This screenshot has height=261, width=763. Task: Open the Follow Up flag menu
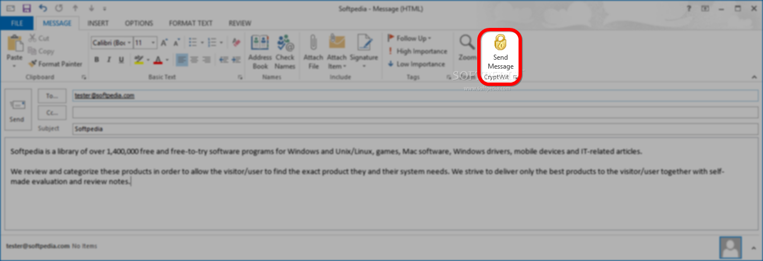tap(410, 38)
